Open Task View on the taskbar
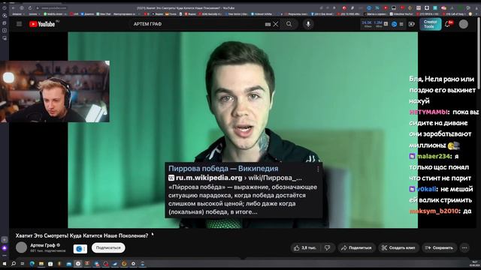The width and height of the screenshot is (481, 270). click(23, 263)
